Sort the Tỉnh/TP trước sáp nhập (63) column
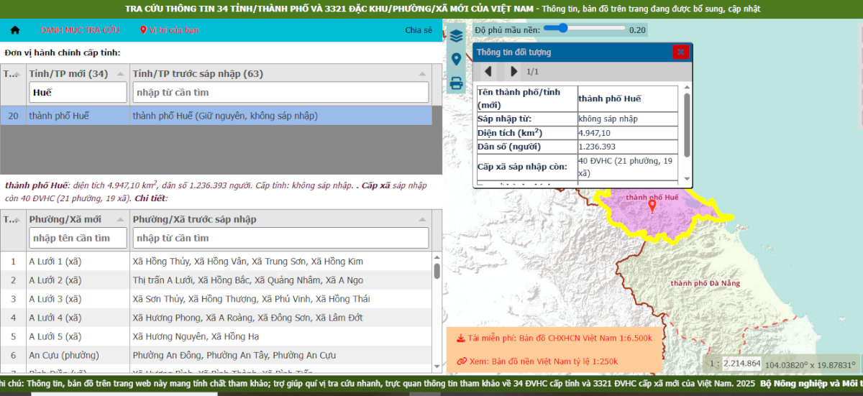Screen dimensions: 863x396 point(421,73)
